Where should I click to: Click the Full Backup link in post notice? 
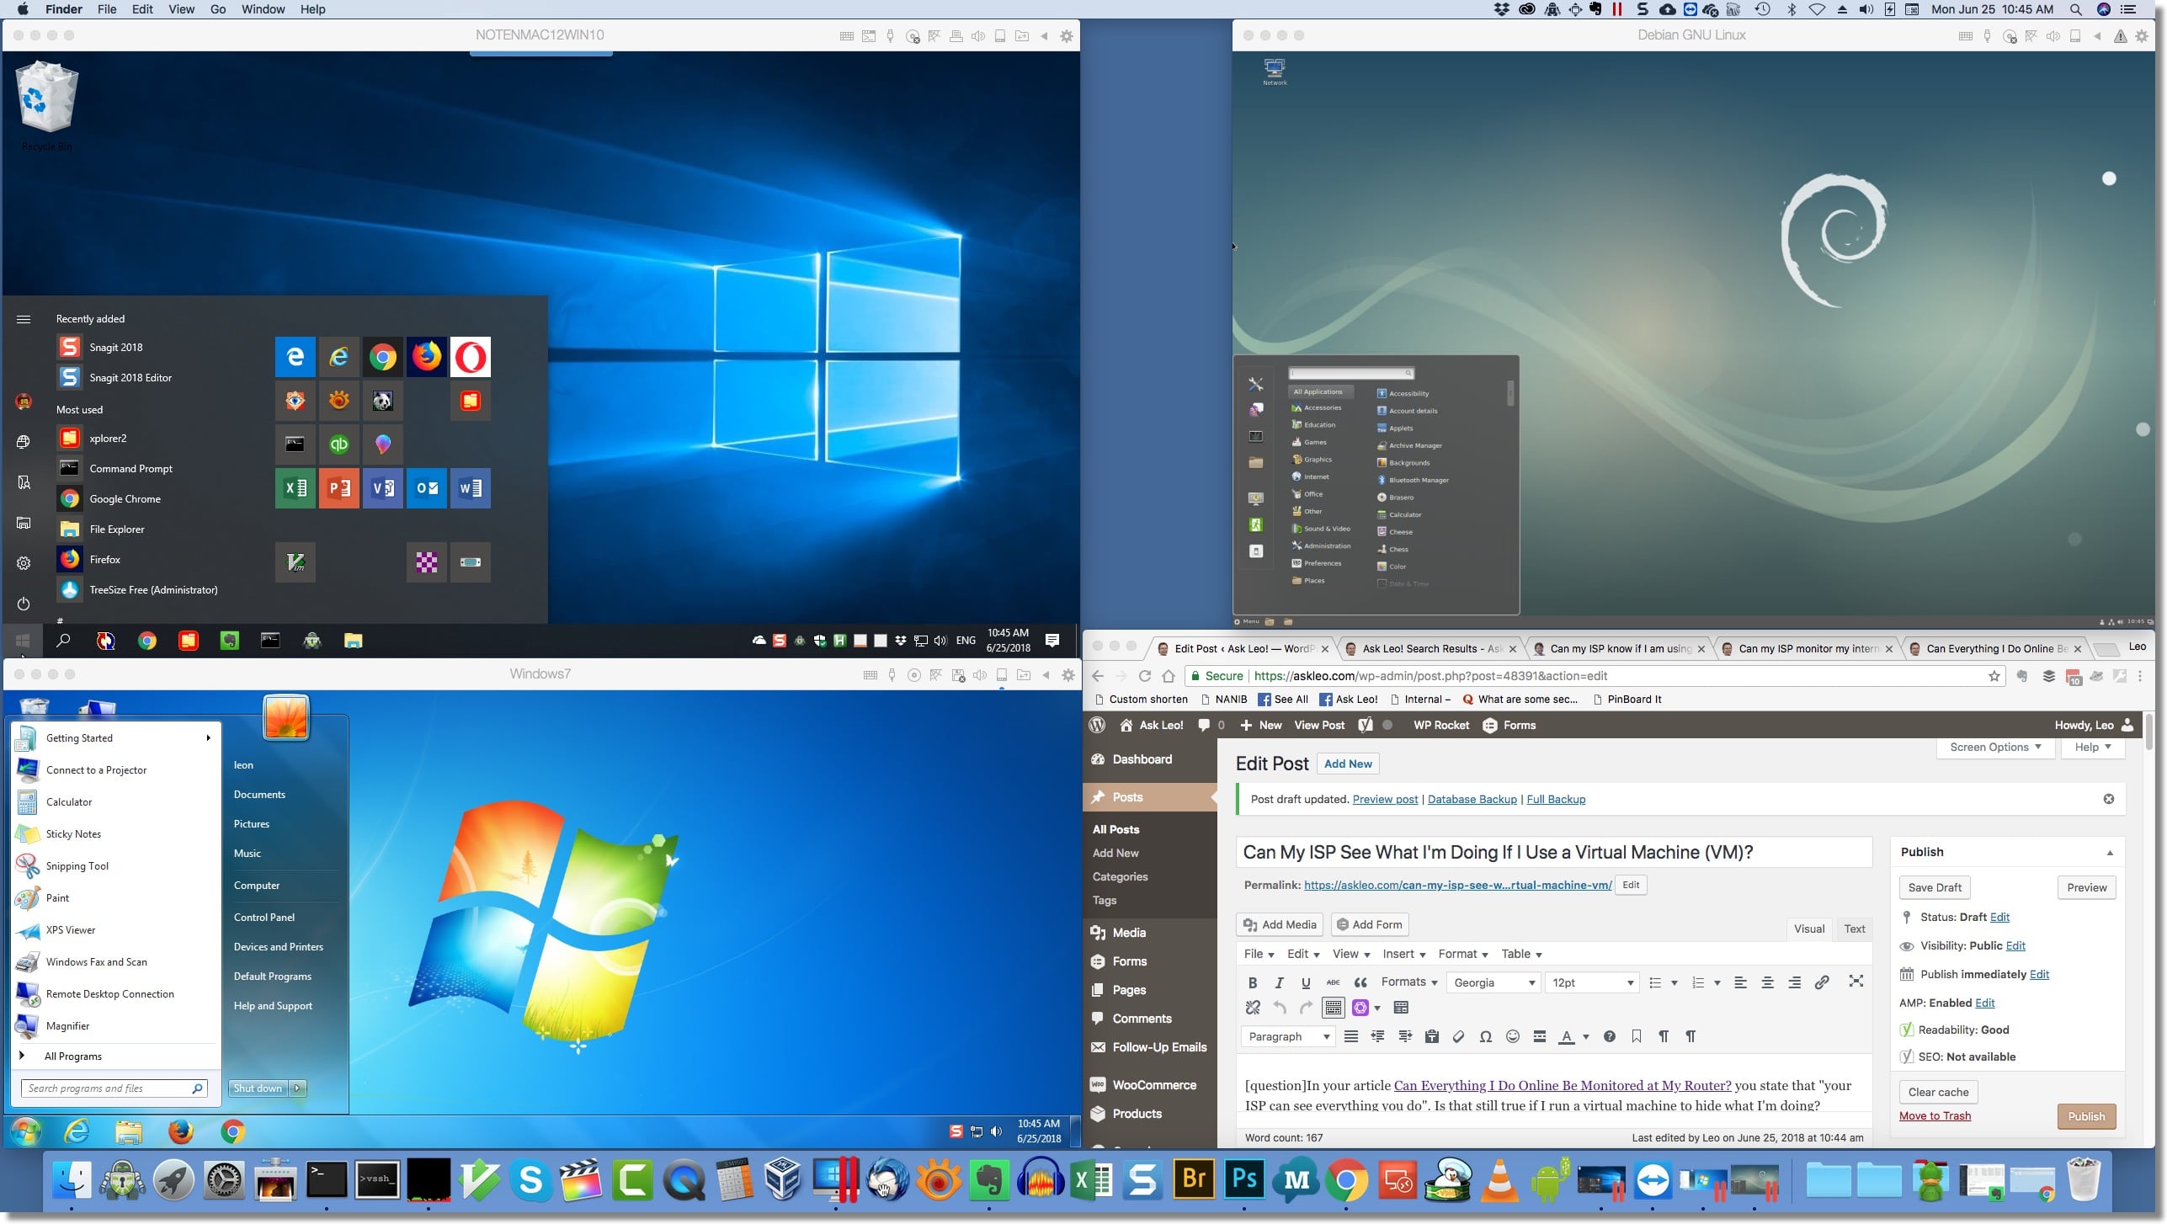click(x=1554, y=798)
